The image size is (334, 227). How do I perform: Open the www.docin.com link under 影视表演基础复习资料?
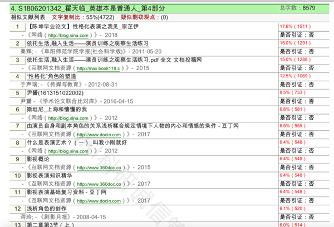pyautogui.click(x=99, y=201)
